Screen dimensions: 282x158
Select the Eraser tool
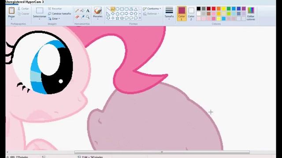point(77,17)
